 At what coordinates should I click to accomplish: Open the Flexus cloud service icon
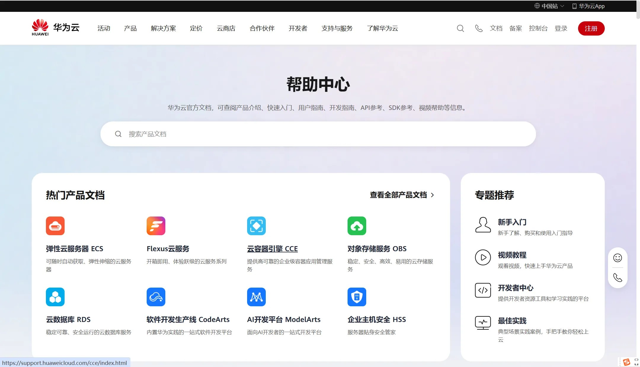pyautogui.click(x=156, y=226)
